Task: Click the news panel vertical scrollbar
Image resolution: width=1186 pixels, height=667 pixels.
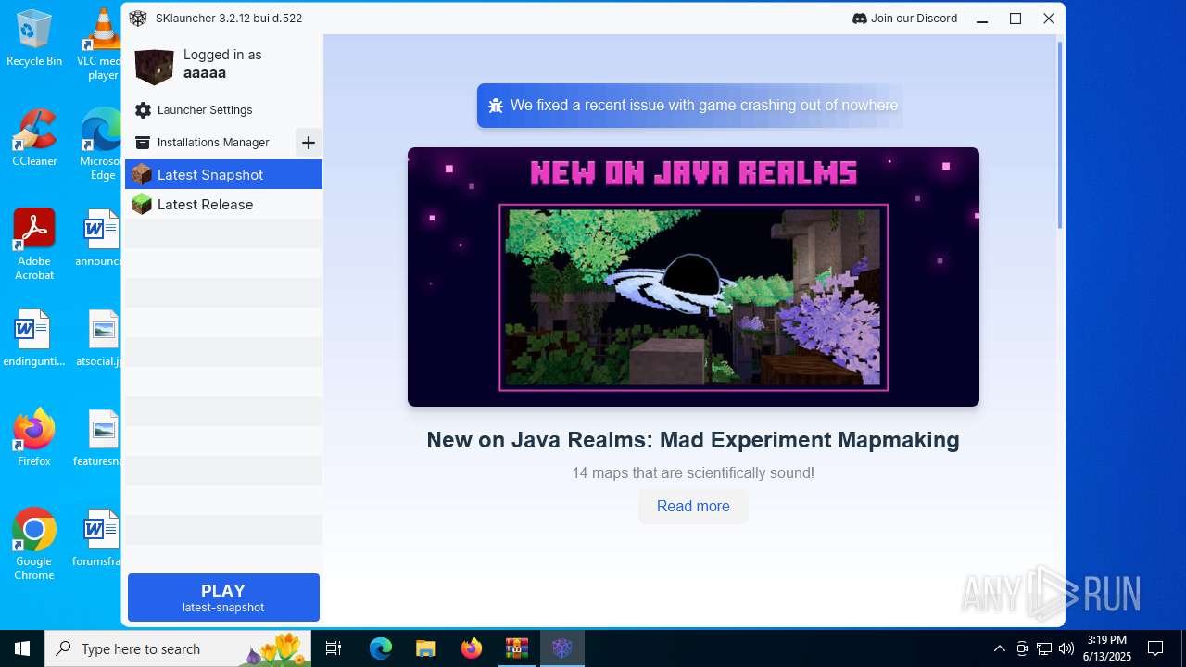Action: tap(1060, 134)
